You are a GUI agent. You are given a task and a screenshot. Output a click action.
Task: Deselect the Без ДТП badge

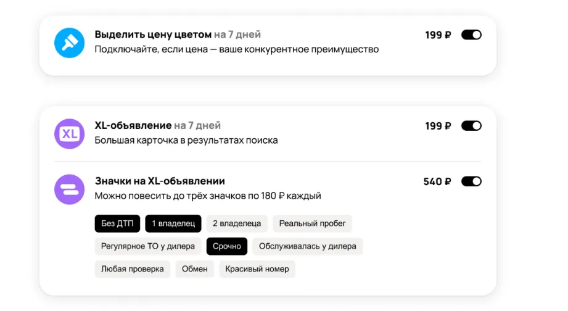(x=117, y=223)
